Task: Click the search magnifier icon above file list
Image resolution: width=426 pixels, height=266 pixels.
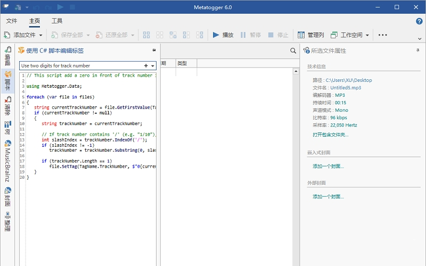Action: pyautogui.click(x=293, y=51)
